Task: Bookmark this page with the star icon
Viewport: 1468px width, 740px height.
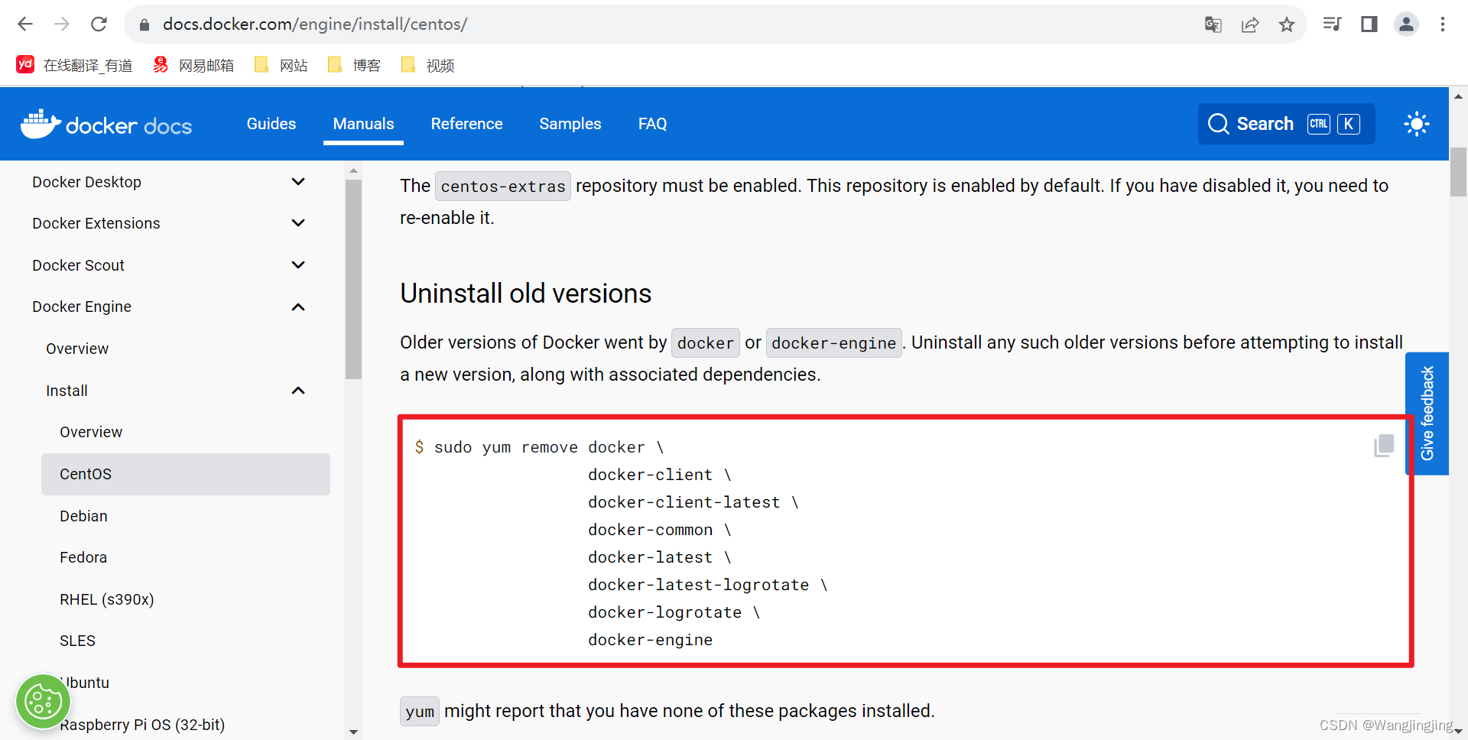Action: [1287, 24]
